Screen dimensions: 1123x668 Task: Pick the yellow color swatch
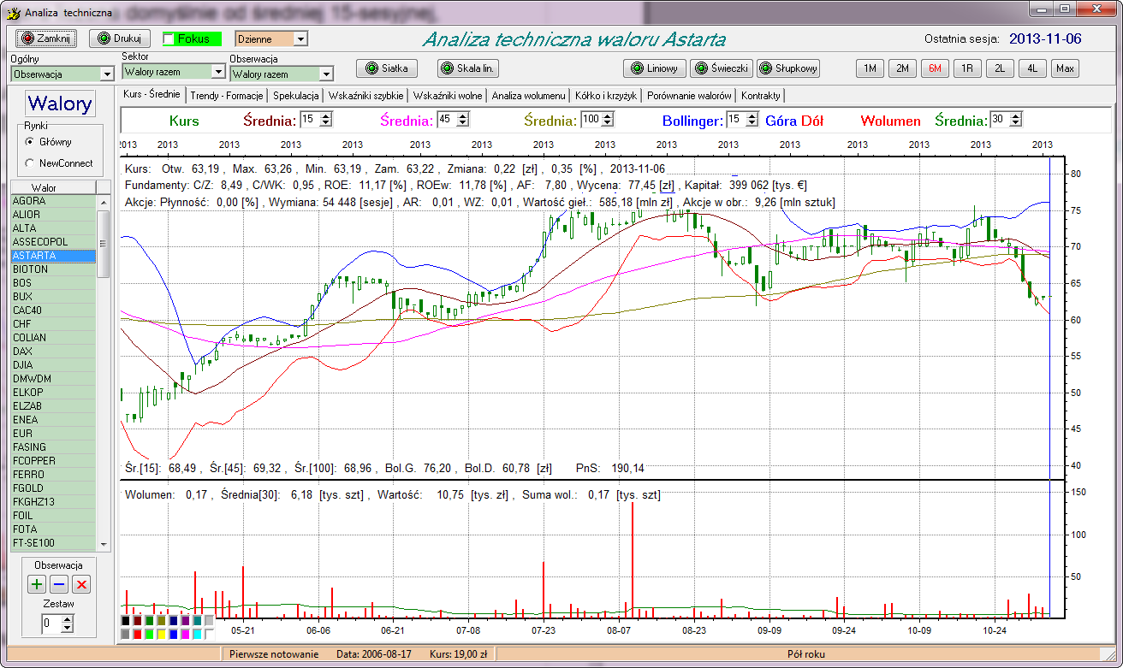[162, 635]
